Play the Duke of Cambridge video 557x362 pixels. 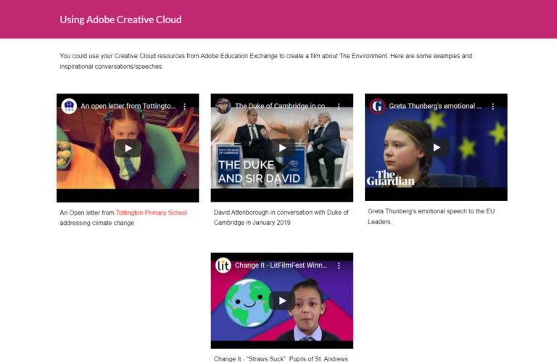coord(282,148)
